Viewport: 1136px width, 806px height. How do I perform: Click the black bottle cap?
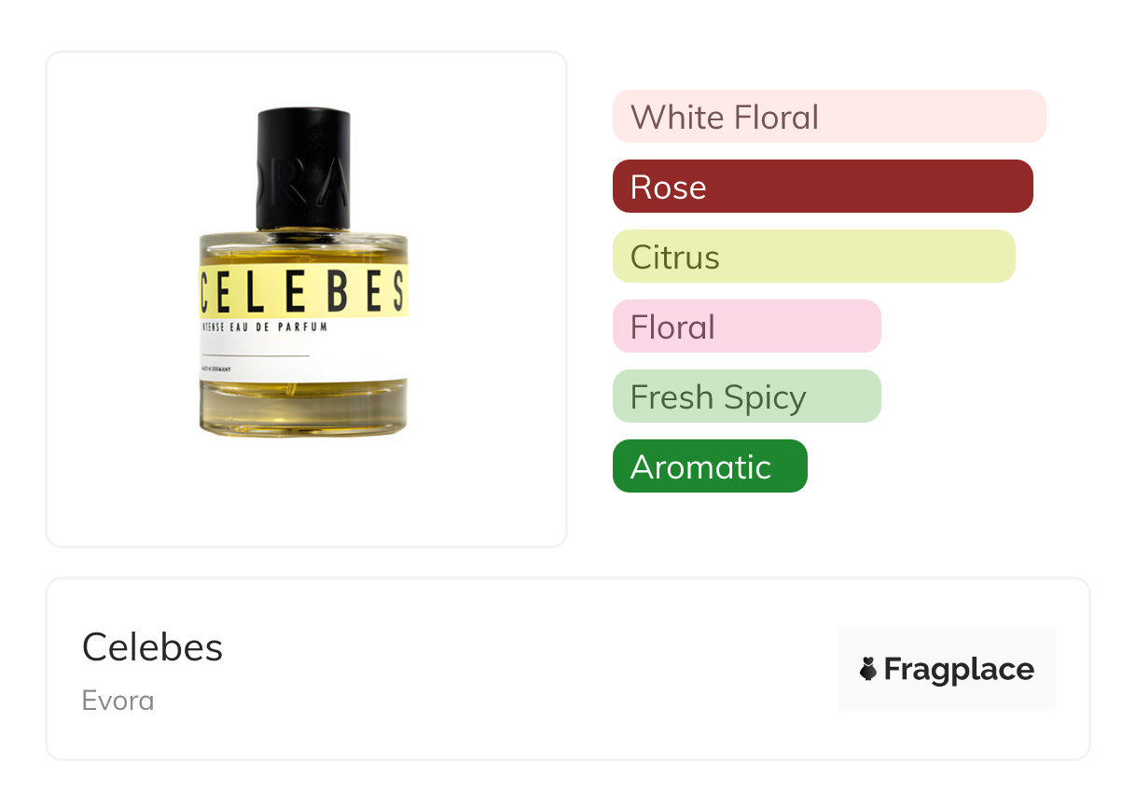(303, 169)
